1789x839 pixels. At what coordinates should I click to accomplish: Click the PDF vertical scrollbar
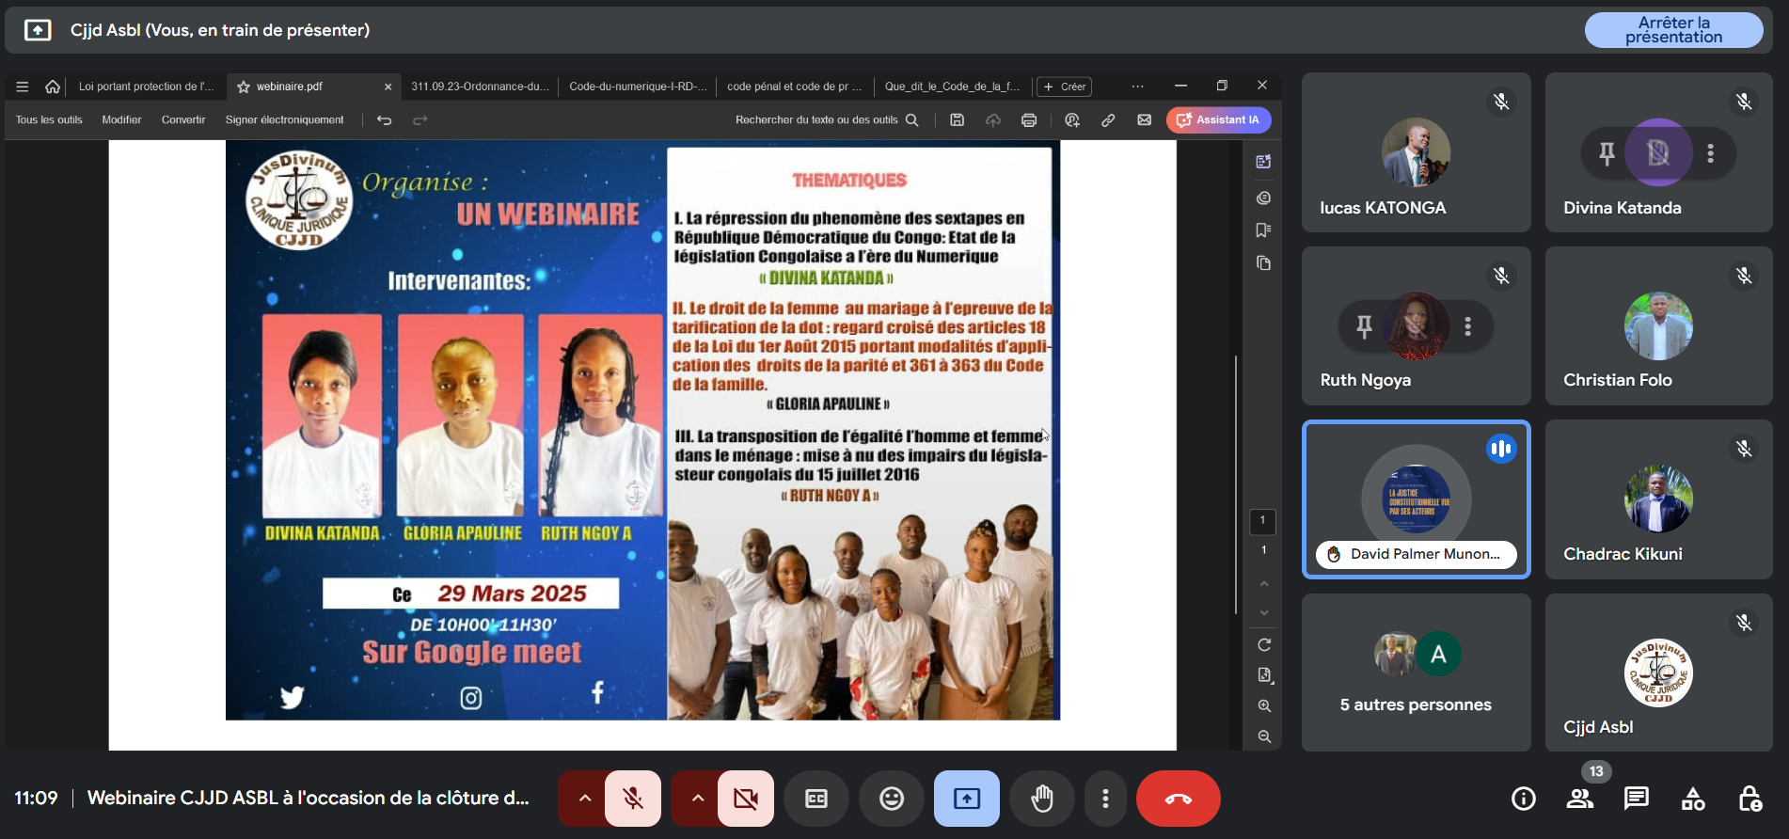[x=1236, y=484]
